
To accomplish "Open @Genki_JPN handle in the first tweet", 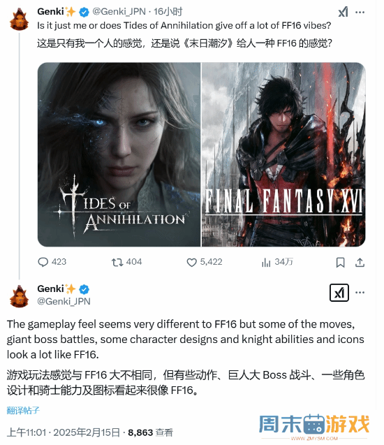I will coord(119,12).
